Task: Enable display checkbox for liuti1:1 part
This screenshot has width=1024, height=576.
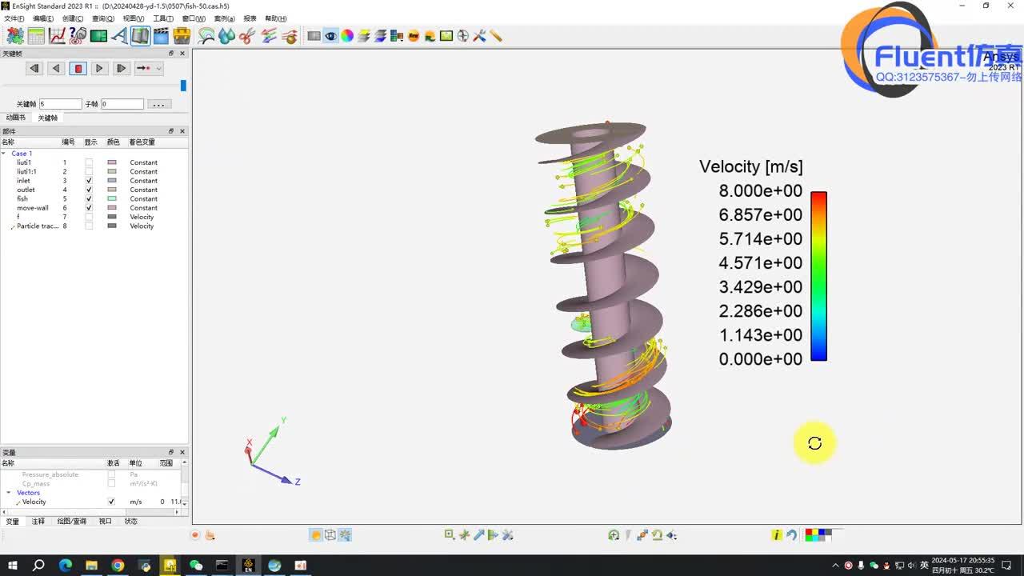Action: pyautogui.click(x=89, y=171)
